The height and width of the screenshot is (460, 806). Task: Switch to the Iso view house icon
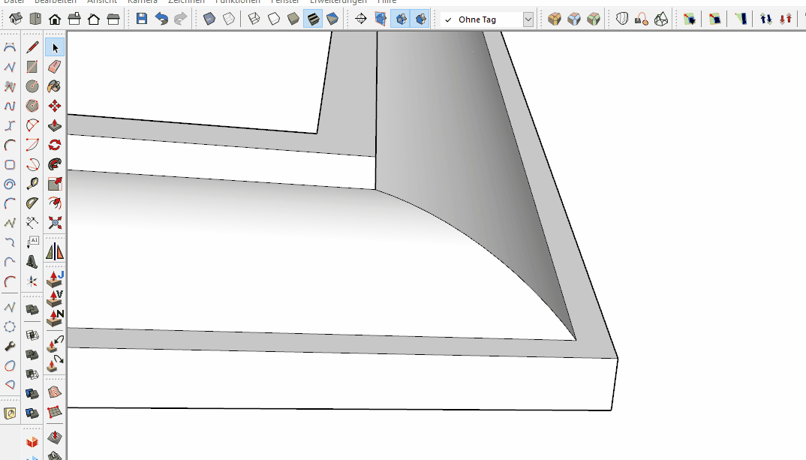coord(16,19)
